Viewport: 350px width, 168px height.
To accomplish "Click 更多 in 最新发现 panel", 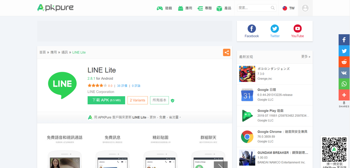I will pyautogui.click(x=306, y=56).
